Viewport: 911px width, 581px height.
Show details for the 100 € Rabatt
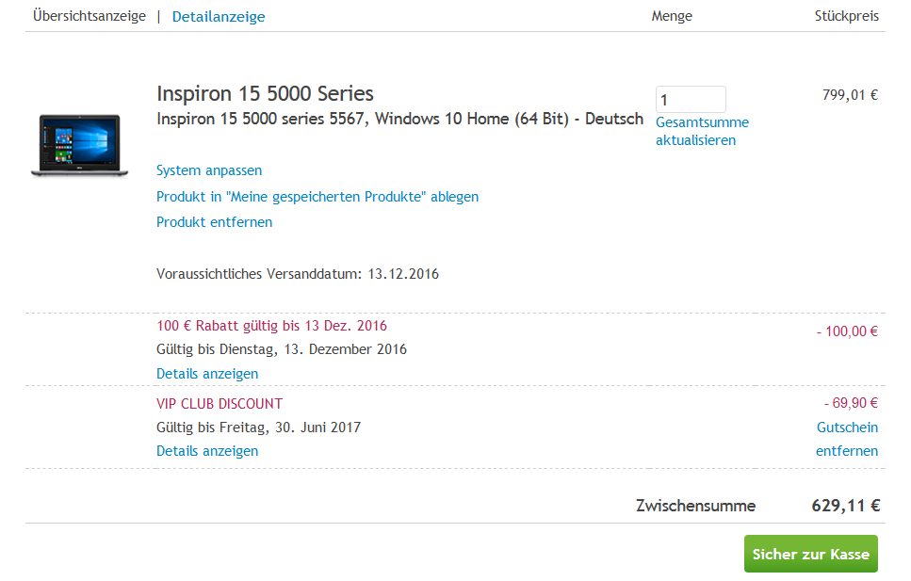coord(207,374)
